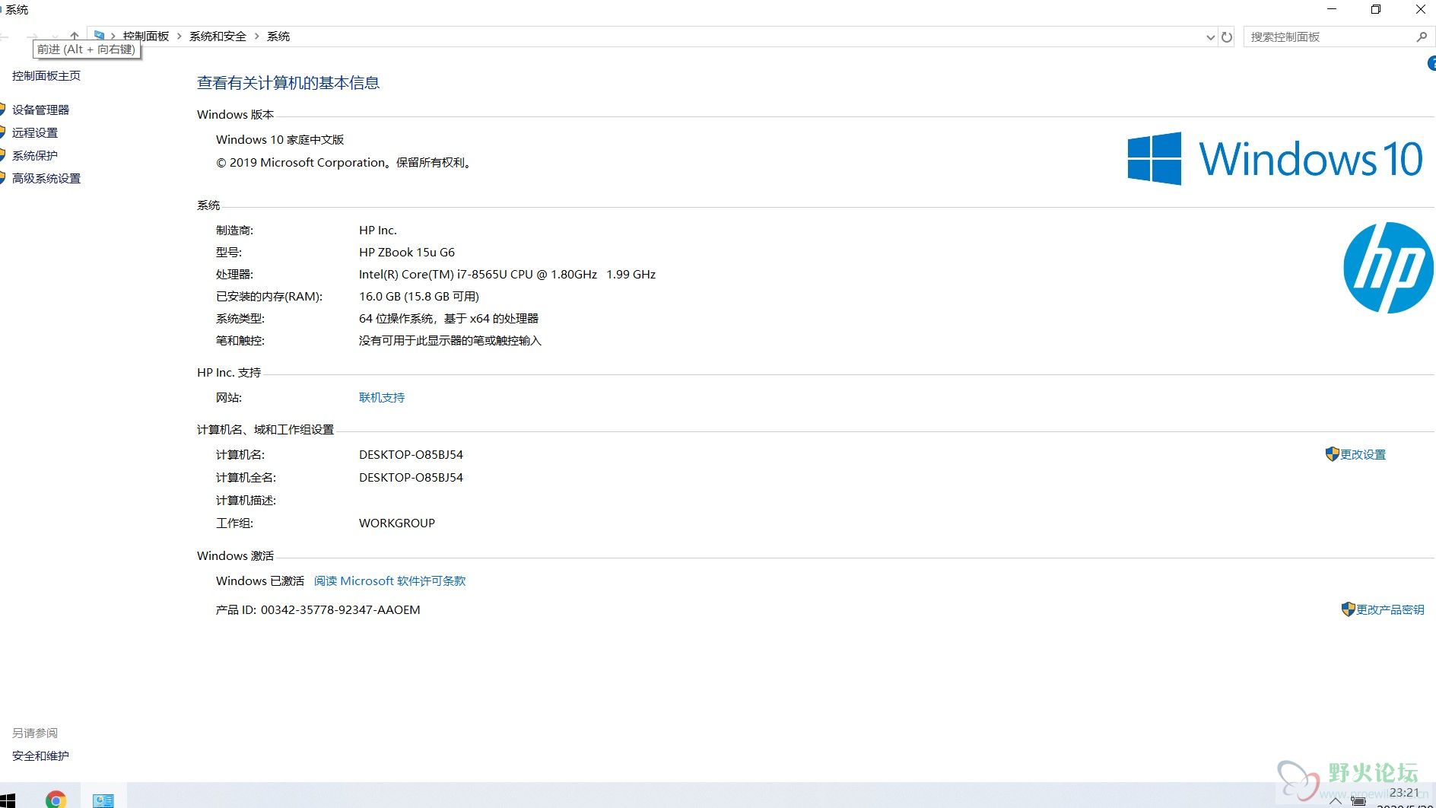Show hidden tray icons chevron
This screenshot has height=808, width=1436.
[x=1335, y=802]
